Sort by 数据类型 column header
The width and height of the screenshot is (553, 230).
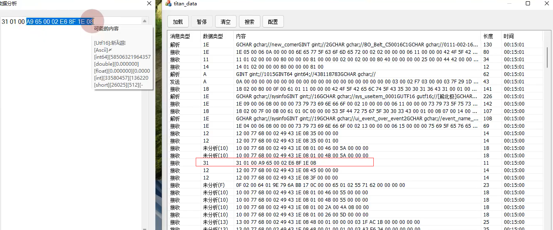[x=217, y=36]
